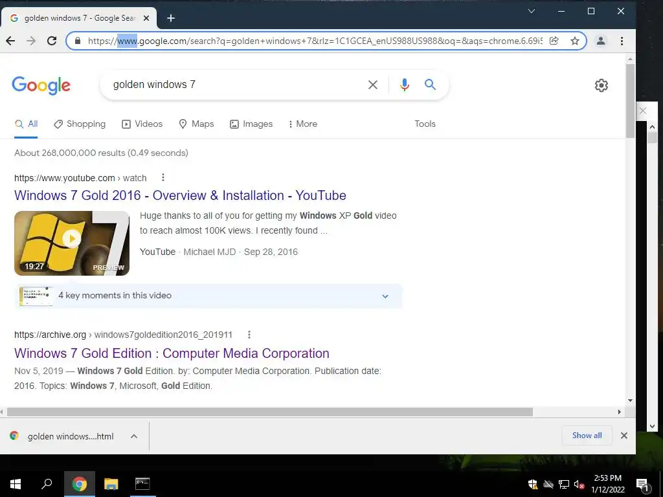Screen dimensions: 663x497
Task: Start voice search with the microphone icon
Action: 404,85
